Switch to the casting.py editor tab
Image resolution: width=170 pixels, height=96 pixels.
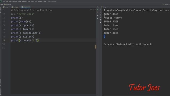(x=15, y=7)
